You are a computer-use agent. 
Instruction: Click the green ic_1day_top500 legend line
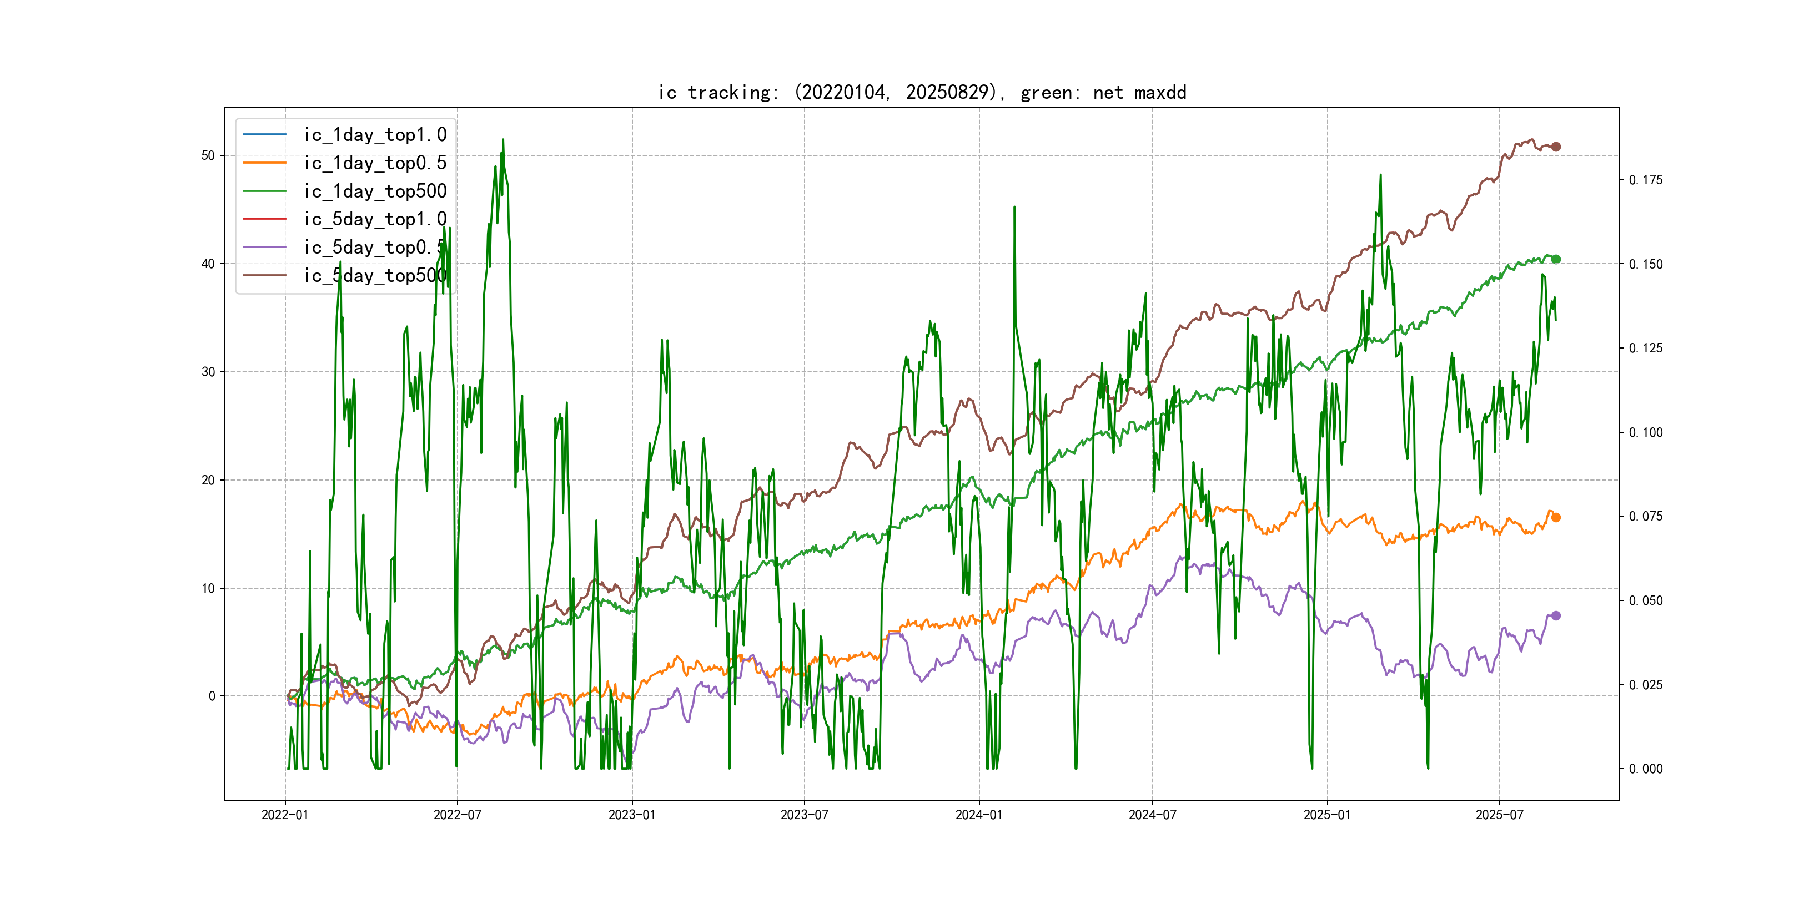pyautogui.click(x=264, y=190)
